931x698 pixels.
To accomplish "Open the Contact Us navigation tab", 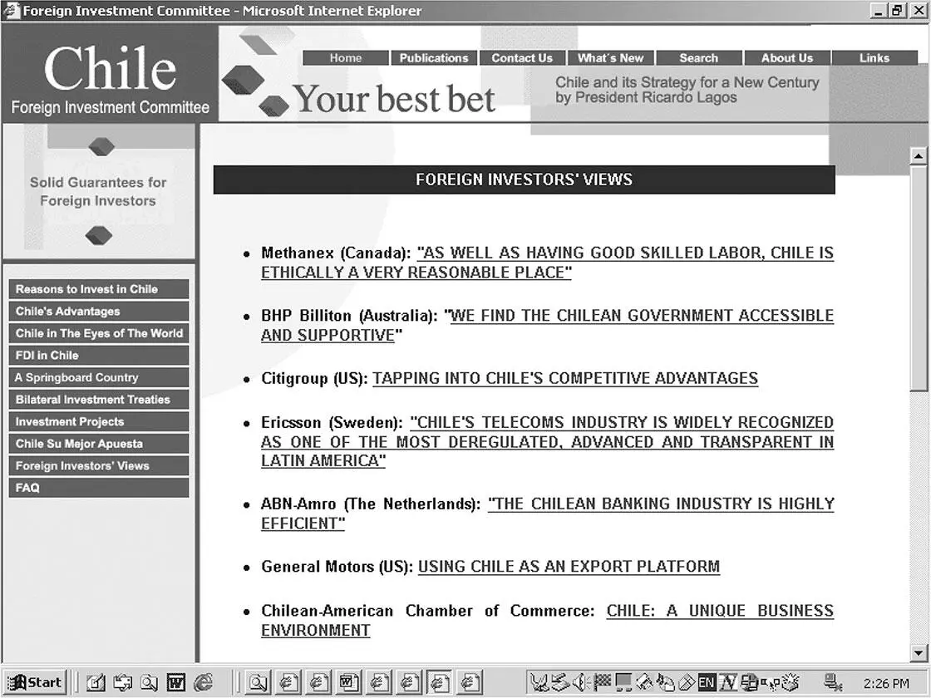I will click(x=522, y=57).
